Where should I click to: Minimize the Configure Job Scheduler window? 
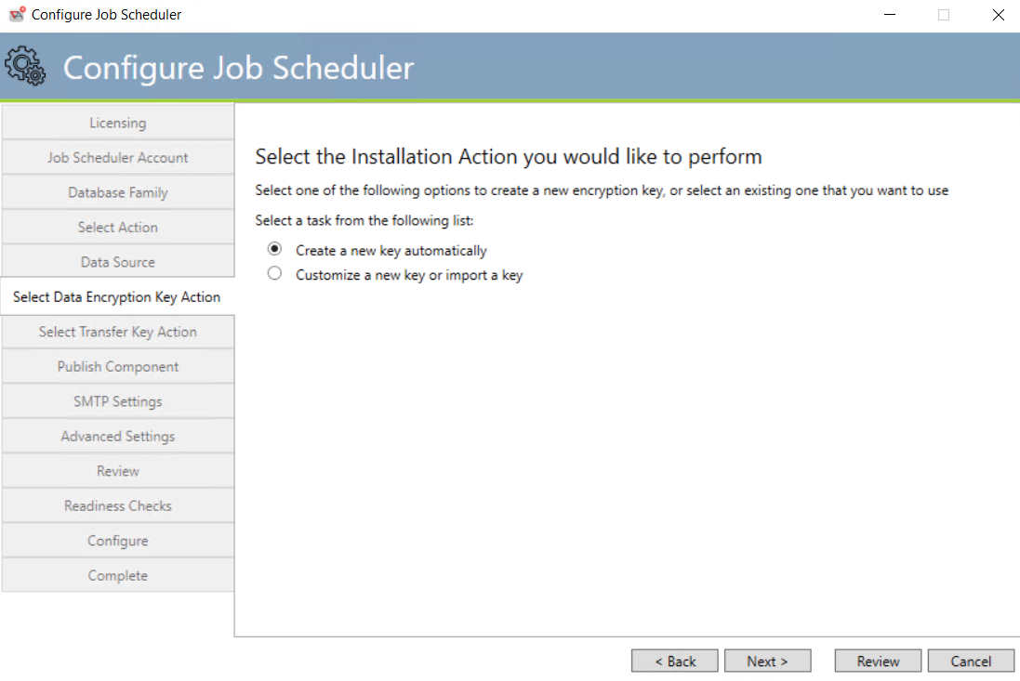tap(890, 14)
